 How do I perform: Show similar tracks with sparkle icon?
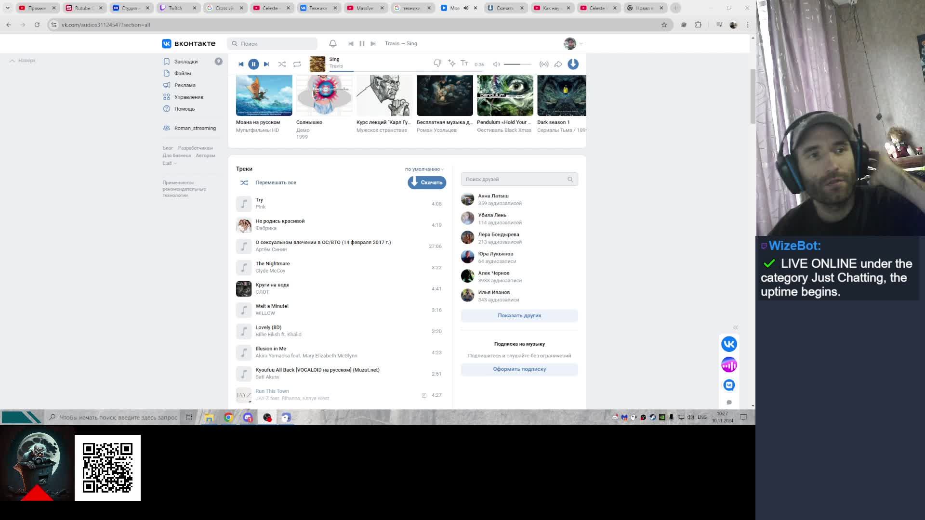451,63
